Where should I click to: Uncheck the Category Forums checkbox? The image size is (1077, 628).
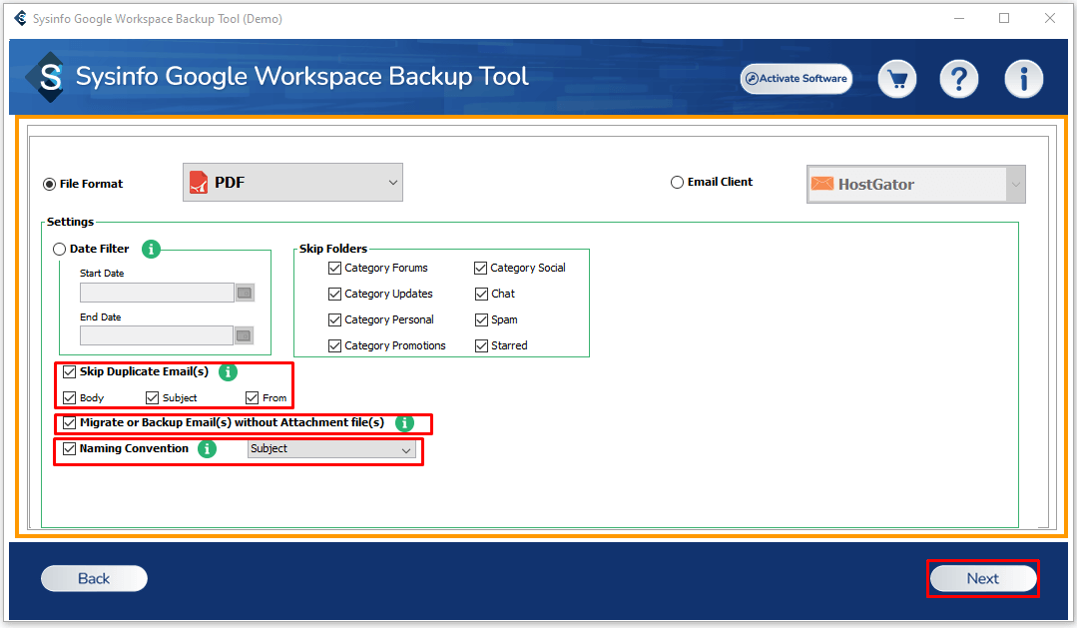[x=335, y=268]
